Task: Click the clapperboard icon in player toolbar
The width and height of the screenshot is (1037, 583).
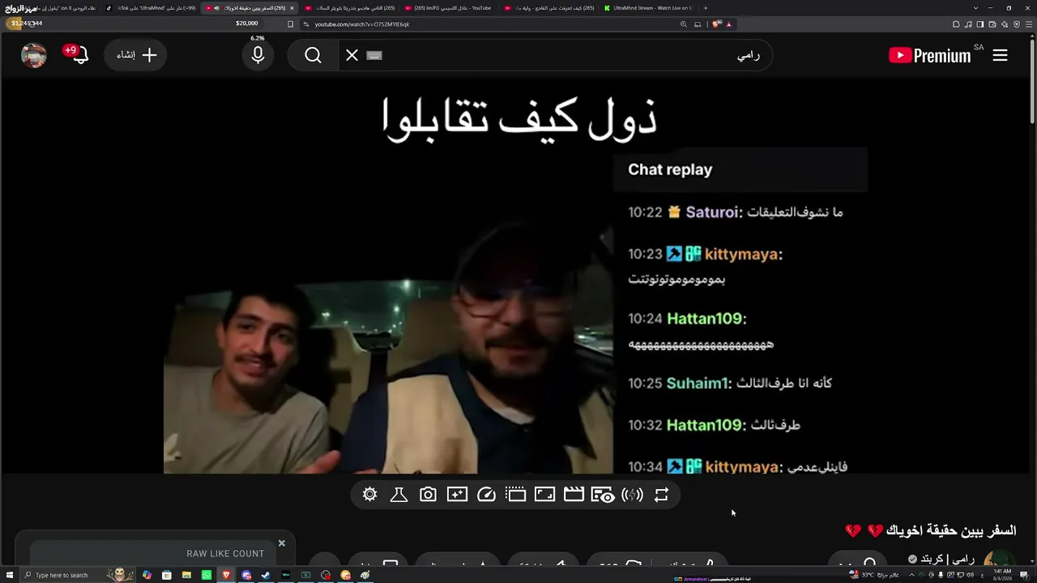Action: click(x=574, y=495)
